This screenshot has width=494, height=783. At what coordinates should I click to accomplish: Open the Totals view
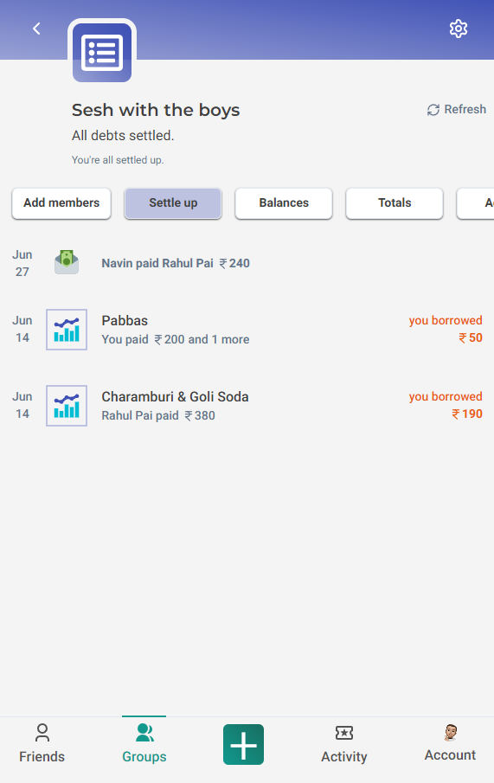[x=395, y=203]
